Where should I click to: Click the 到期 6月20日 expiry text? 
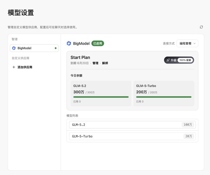pyautogui.click(x=79, y=63)
